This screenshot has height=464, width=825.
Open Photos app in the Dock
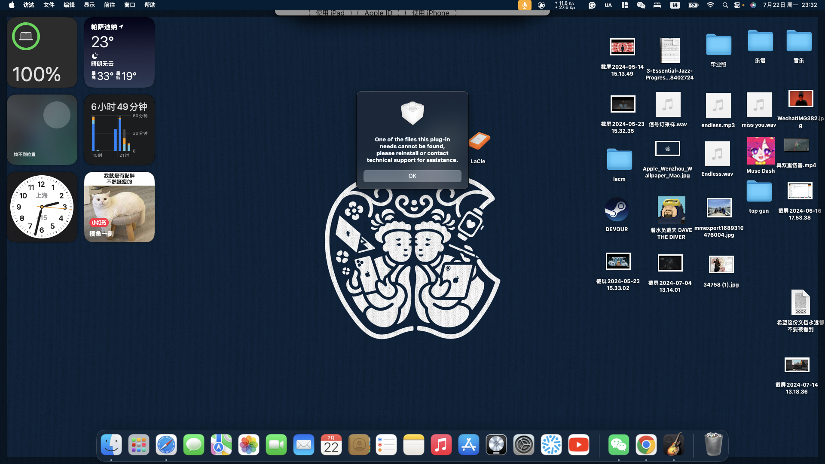[249, 445]
